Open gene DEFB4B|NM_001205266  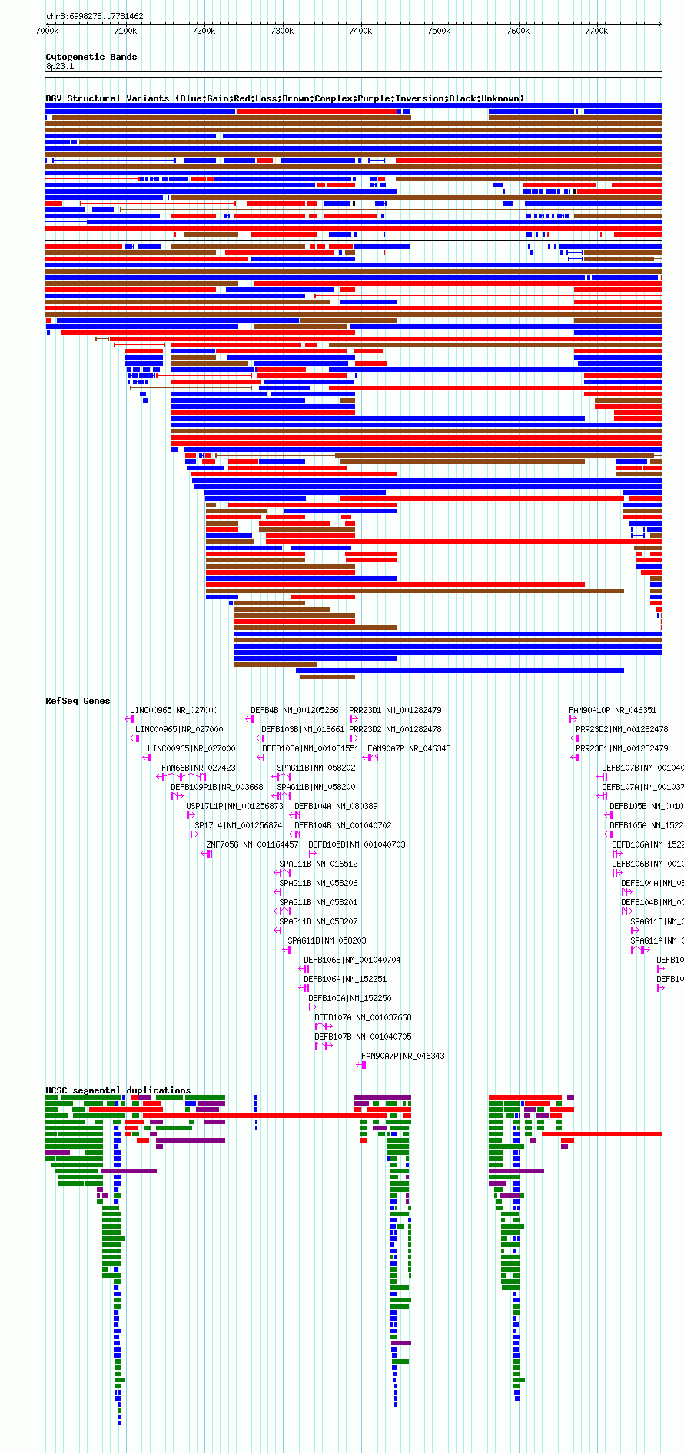(x=294, y=710)
